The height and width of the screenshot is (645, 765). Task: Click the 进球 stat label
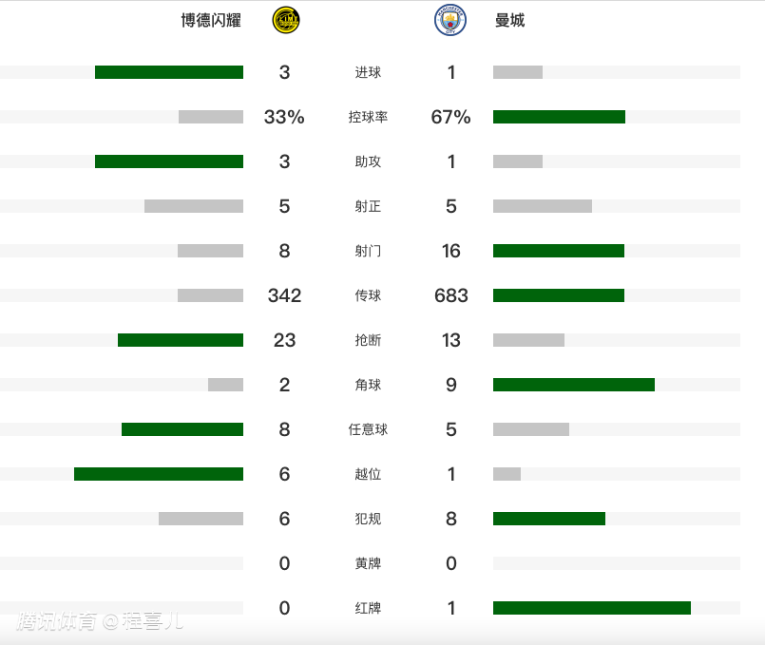pos(368,72)
